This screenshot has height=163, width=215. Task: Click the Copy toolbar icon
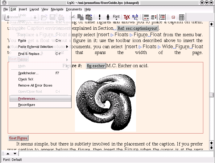coord(81,17)
